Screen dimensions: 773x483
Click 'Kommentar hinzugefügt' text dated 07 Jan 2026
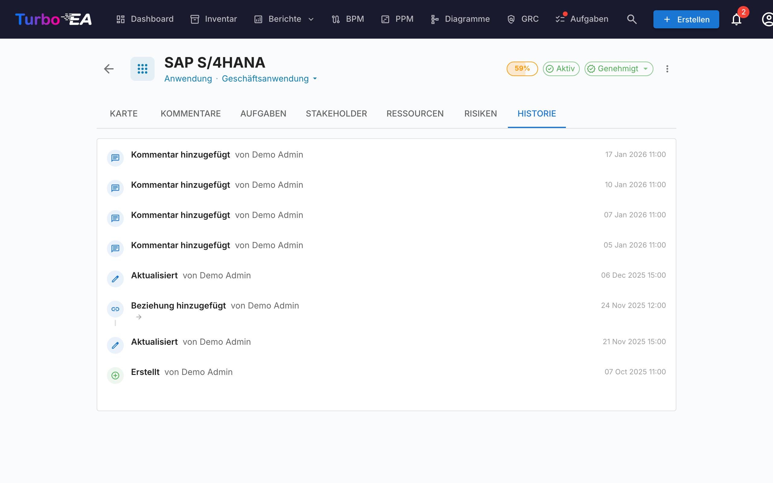[x=181, y=215]
